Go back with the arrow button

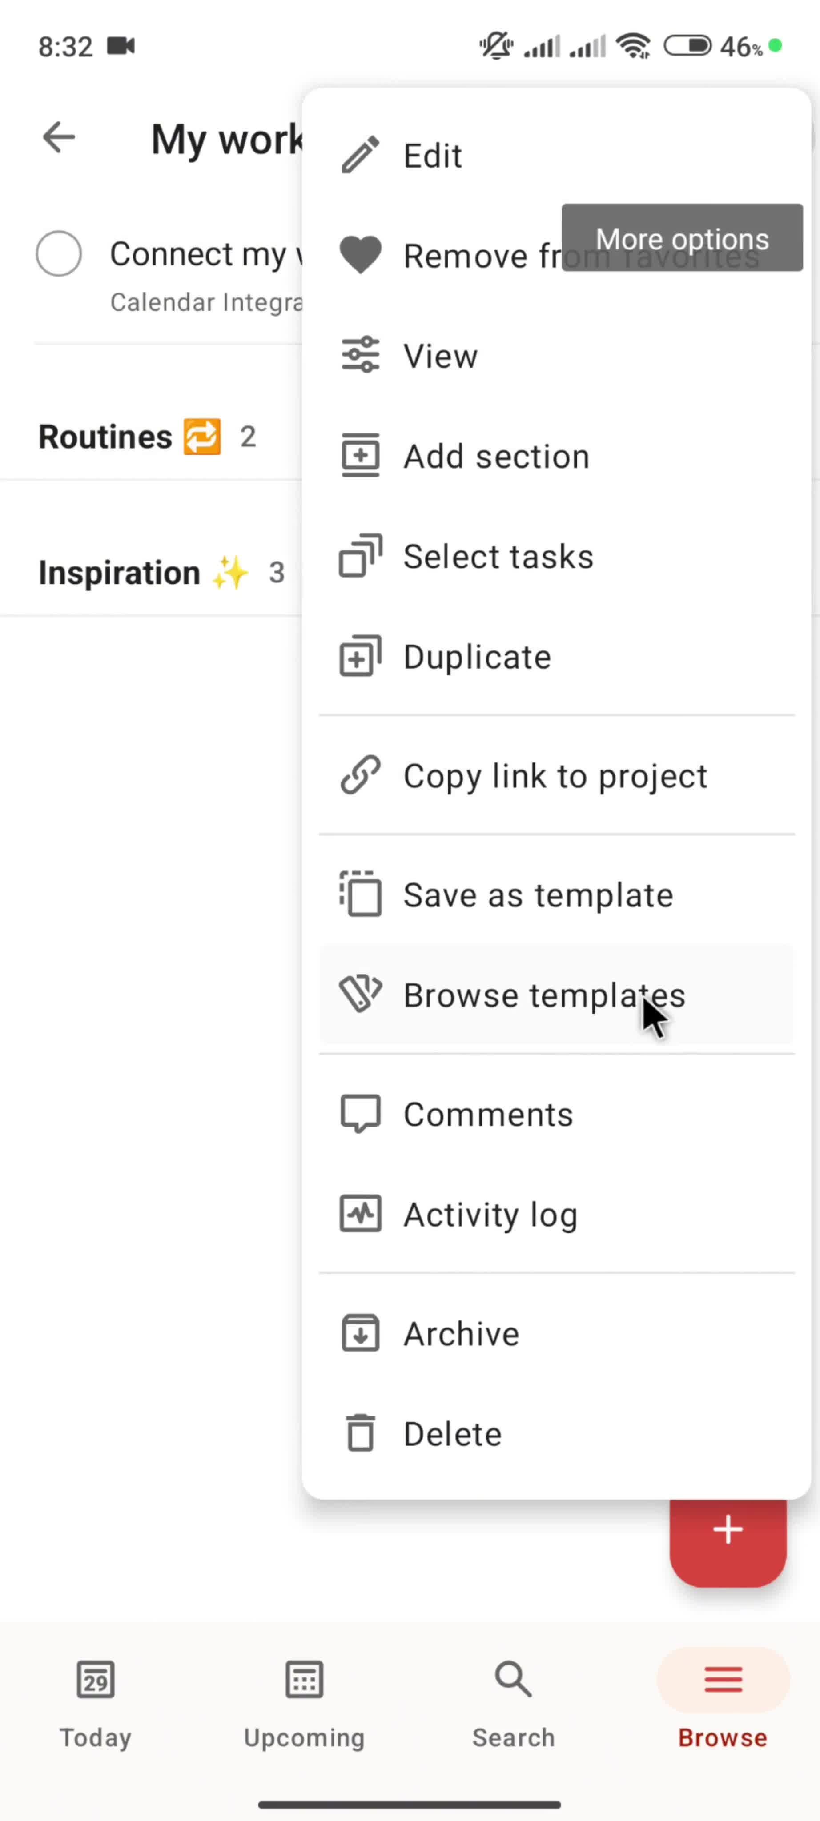[x=59, y=137]
